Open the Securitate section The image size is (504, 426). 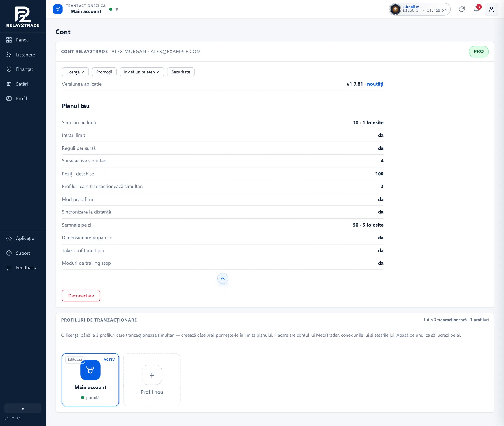(181, 72)
